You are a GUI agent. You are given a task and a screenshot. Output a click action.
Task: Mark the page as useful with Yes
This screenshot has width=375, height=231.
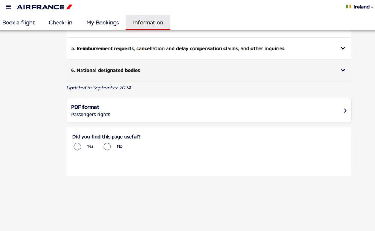coord(78,146)
